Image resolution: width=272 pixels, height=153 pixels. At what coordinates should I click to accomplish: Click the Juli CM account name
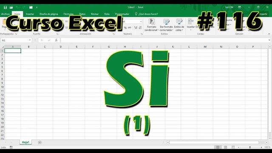(x=229, y=7)
